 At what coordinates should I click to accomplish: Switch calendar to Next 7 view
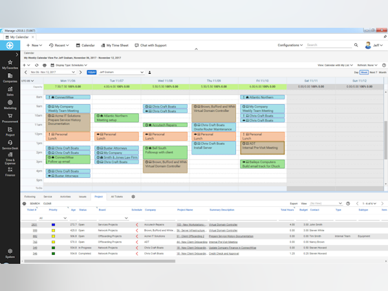pos(373,72)
